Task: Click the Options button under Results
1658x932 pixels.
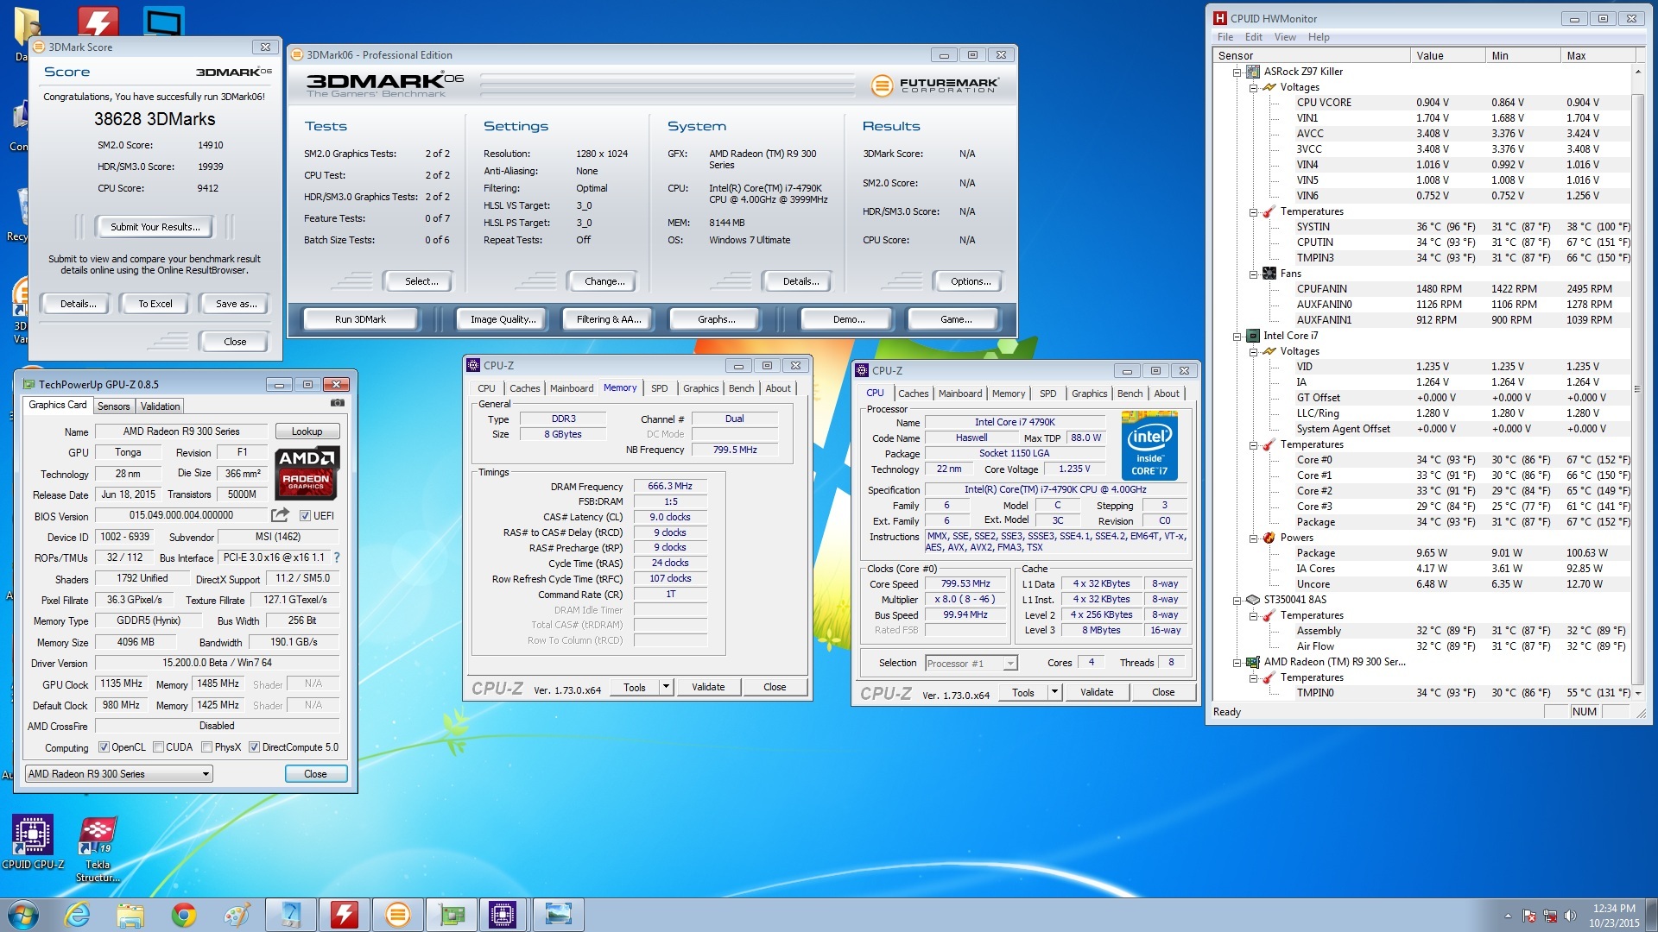Action: pyautogui.click(x=970, y=281)
